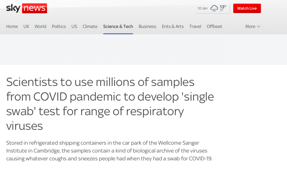Click the rain cloud weather icon
Screen dimensions: 287x170
214,9
